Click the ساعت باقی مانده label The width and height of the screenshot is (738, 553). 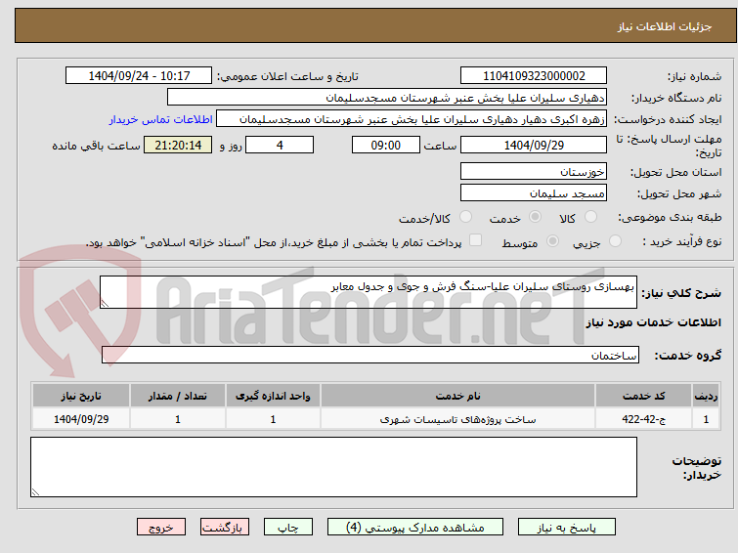96,146
